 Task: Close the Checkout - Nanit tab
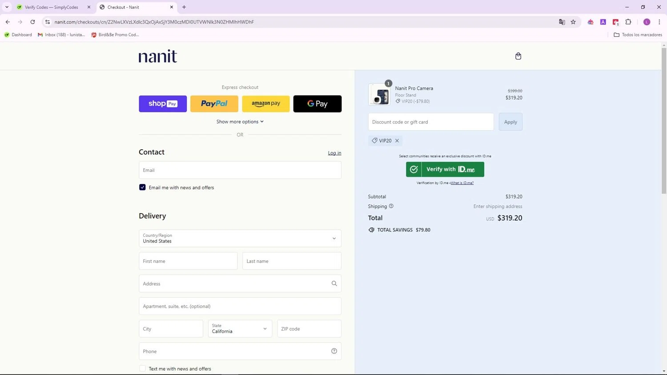coord(172,7)
